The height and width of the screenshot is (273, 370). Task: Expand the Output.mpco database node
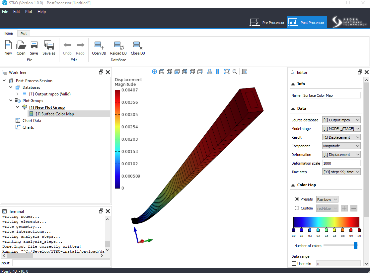18,94
